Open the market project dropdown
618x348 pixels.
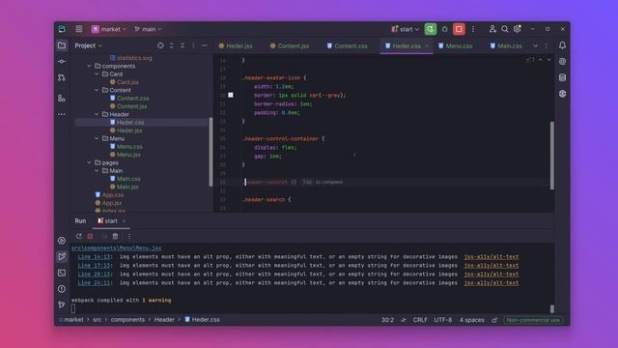click(109, 29)
